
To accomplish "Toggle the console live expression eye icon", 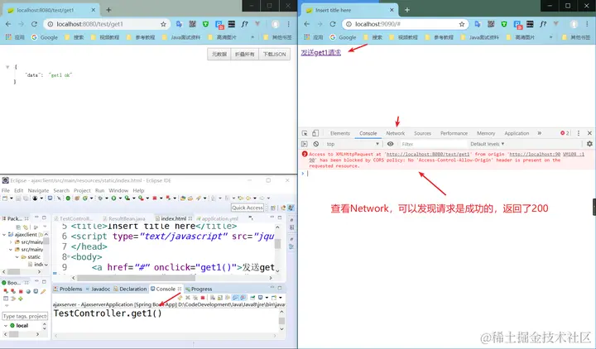I will pyautogui.click(x=391, y=144).
